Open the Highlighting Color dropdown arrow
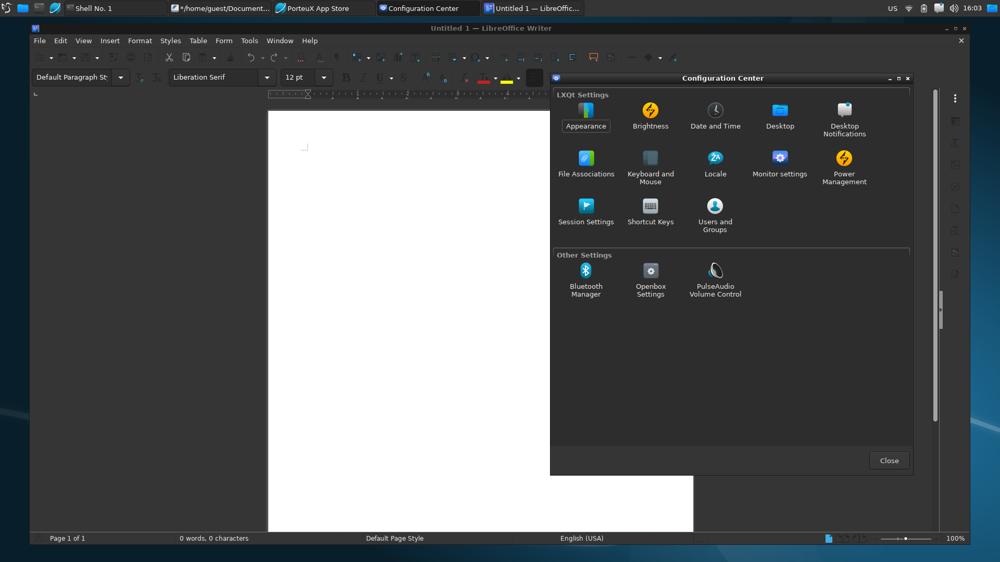This screenshot has width=1000, height=562. [x=518, y=79]
